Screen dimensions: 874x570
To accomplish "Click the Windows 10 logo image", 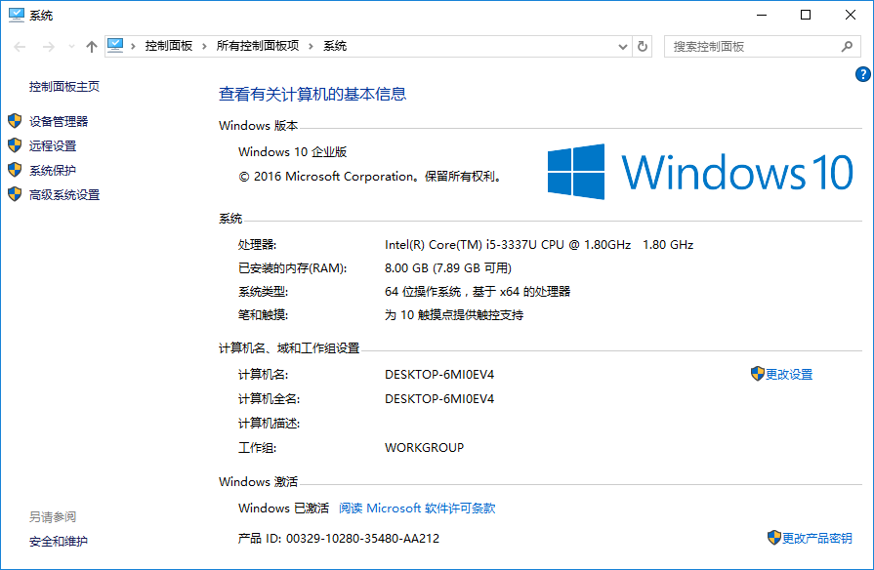I will pyautogui.click(x=699, y=172).
